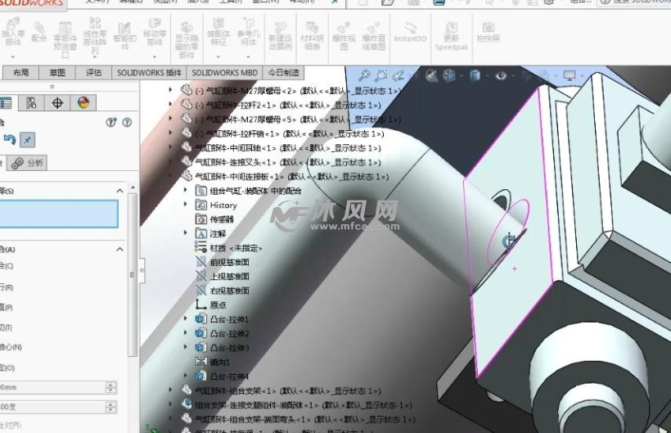The width and height of the screenshot is (671, 433).
Task: Switch to the FeatureManager tree tab icon
Action: tap(6, 103)
